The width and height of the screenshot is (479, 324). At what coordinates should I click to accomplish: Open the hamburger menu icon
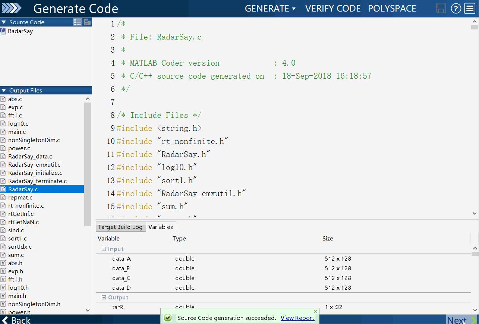click(470, 8)
